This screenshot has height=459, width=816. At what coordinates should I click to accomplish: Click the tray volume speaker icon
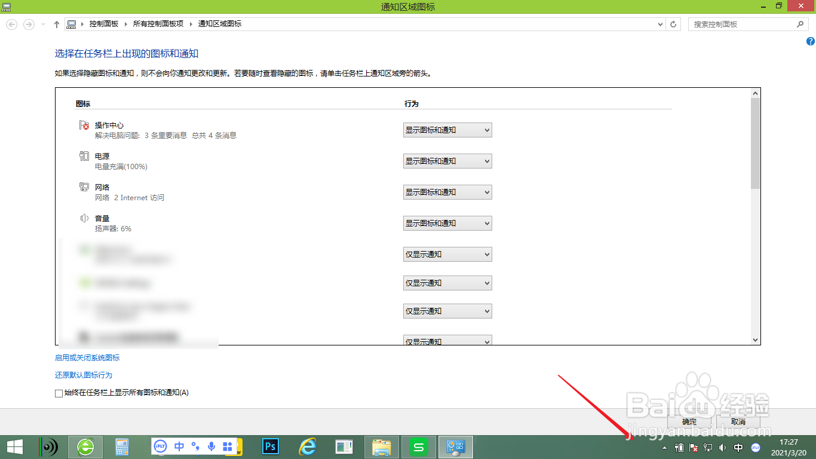722,447
